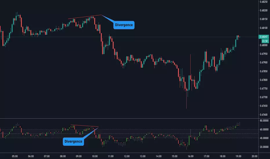Click the 40.00000 oscillator scale label
The width and height of the screenshot is (270, 159).
(x=264, y=138)
